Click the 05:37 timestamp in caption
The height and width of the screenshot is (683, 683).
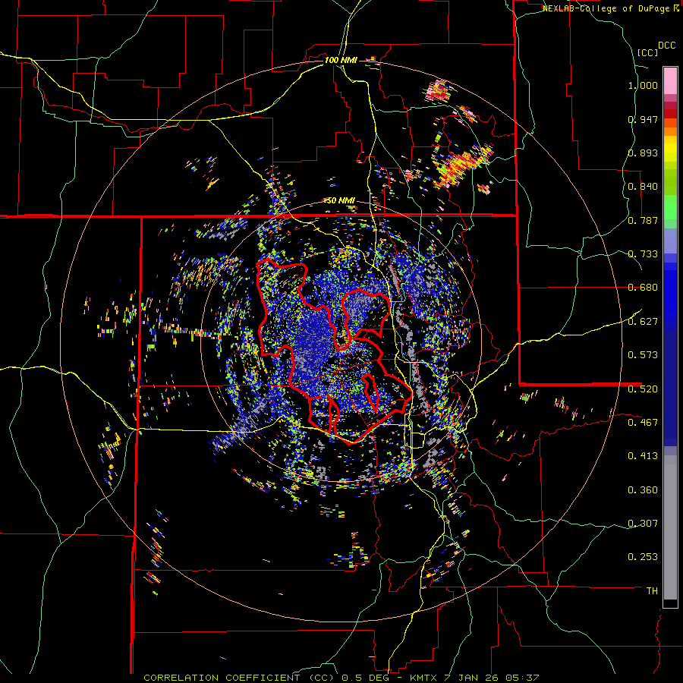click(522, 678)
